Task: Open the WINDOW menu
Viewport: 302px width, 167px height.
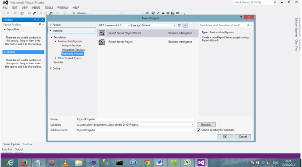Action: 63,8
